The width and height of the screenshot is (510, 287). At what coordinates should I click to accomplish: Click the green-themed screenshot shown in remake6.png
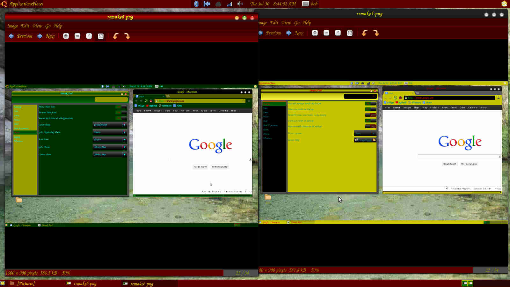coord(131,156)
